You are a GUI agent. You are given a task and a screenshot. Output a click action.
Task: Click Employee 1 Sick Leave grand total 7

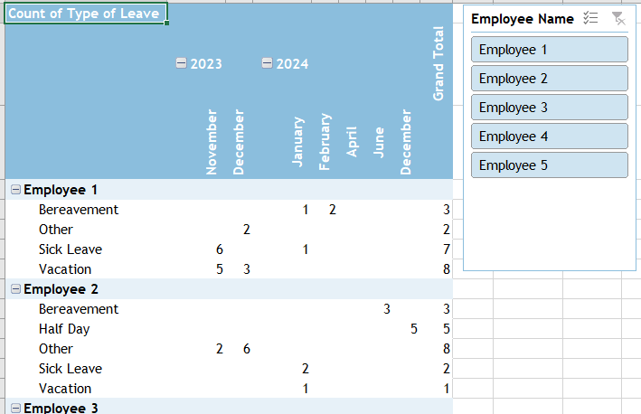tap(447, 249)
